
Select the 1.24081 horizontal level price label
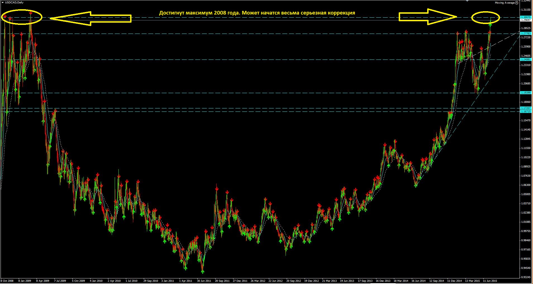tap(526, 60)
